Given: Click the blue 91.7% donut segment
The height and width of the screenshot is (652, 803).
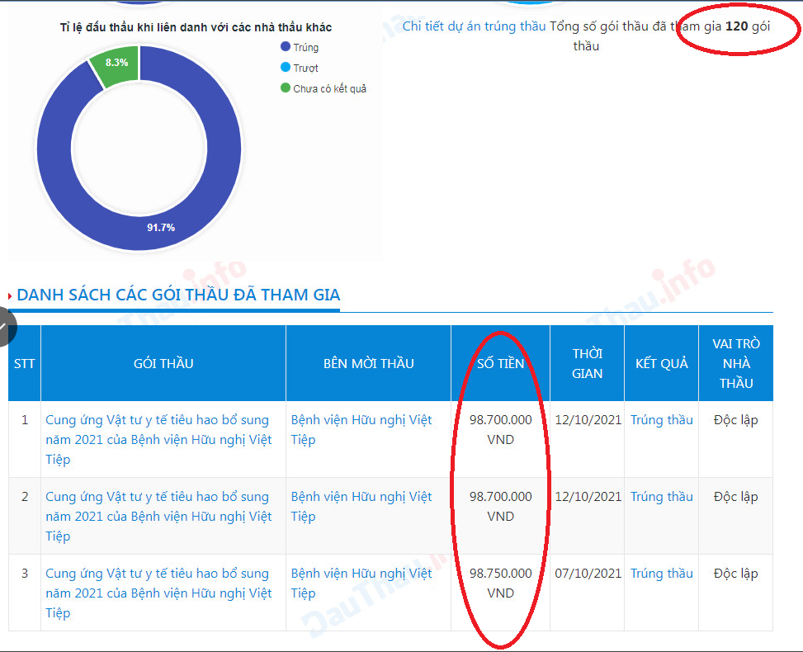Looking at the screenshot, I should (161, 227).
